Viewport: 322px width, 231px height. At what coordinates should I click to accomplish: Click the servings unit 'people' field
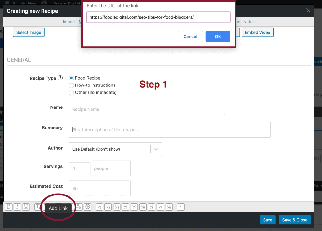pos(111,168)
